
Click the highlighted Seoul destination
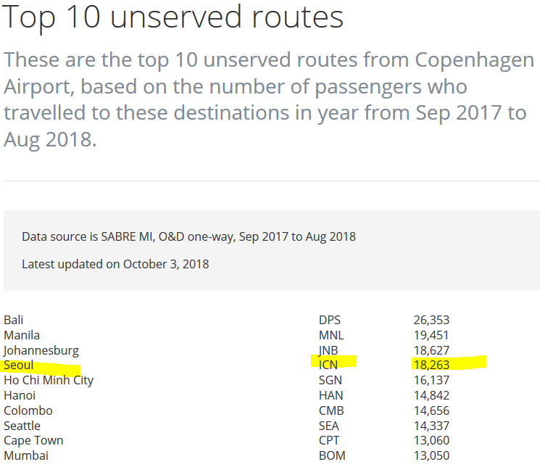tap(19, 365)
